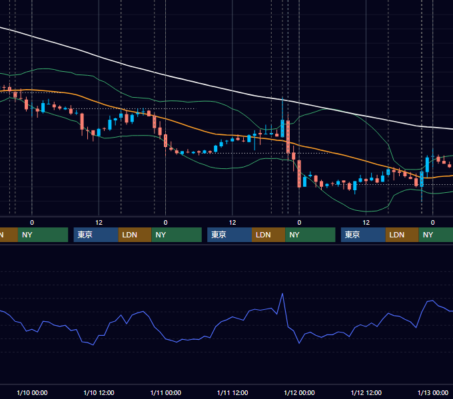Click the 1/10 12:00 time axis label
This screenshot has height=399, width=453.
99,392
